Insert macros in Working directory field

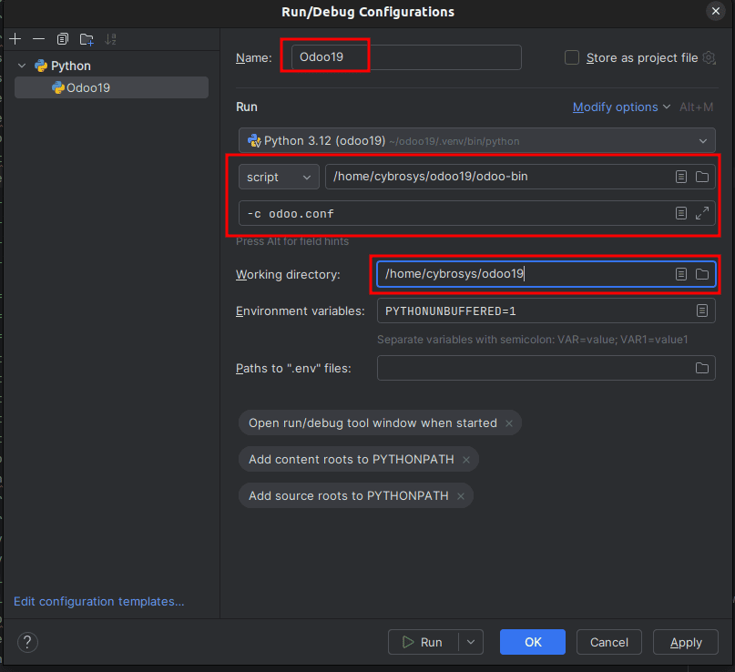tap(681, 274)
